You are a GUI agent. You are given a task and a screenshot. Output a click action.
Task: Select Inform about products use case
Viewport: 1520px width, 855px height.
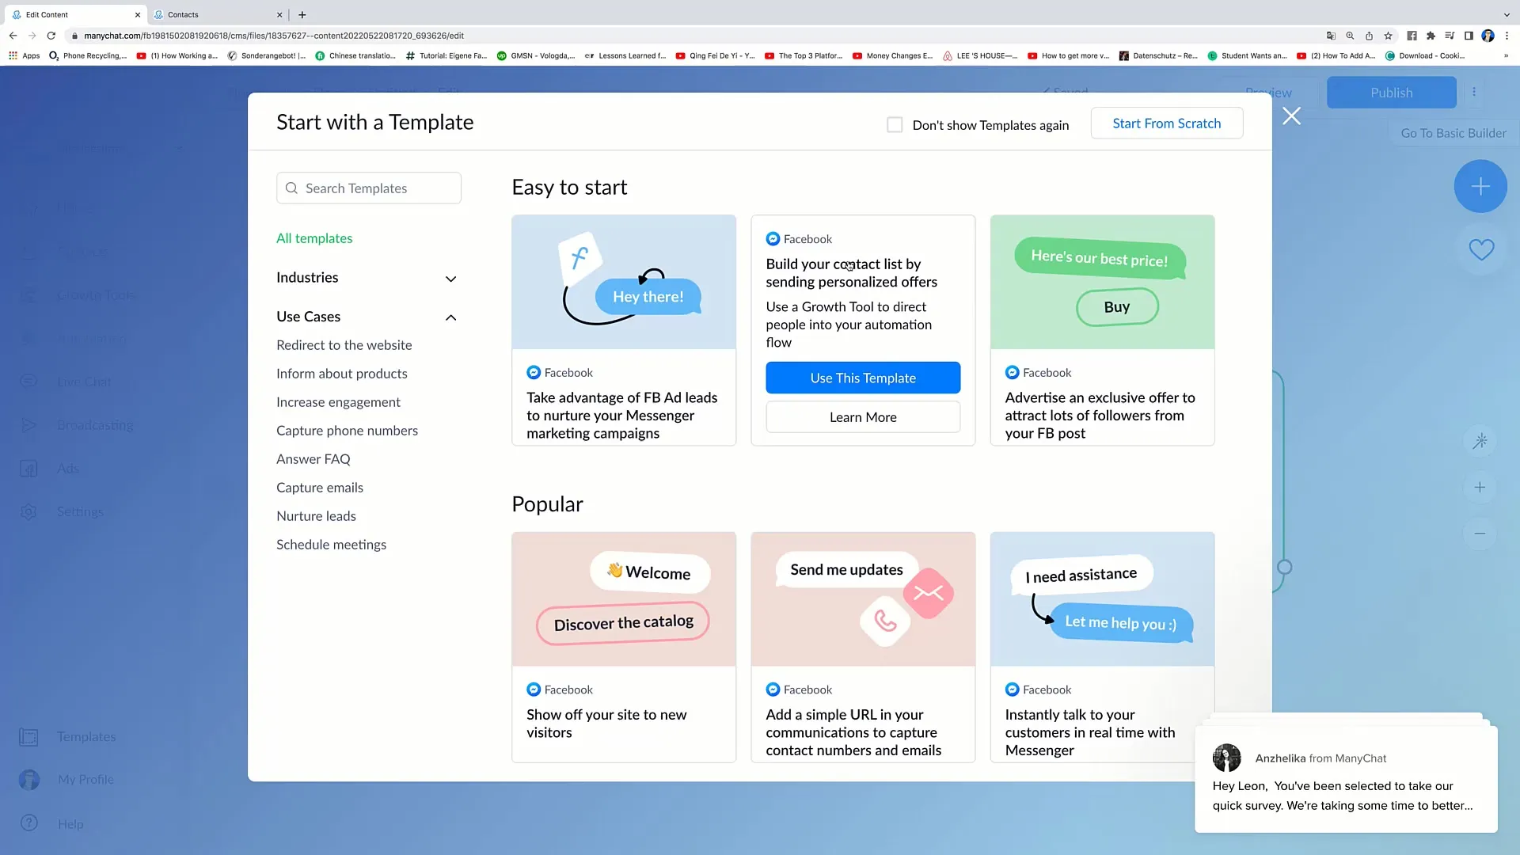(x=342, y=374)
